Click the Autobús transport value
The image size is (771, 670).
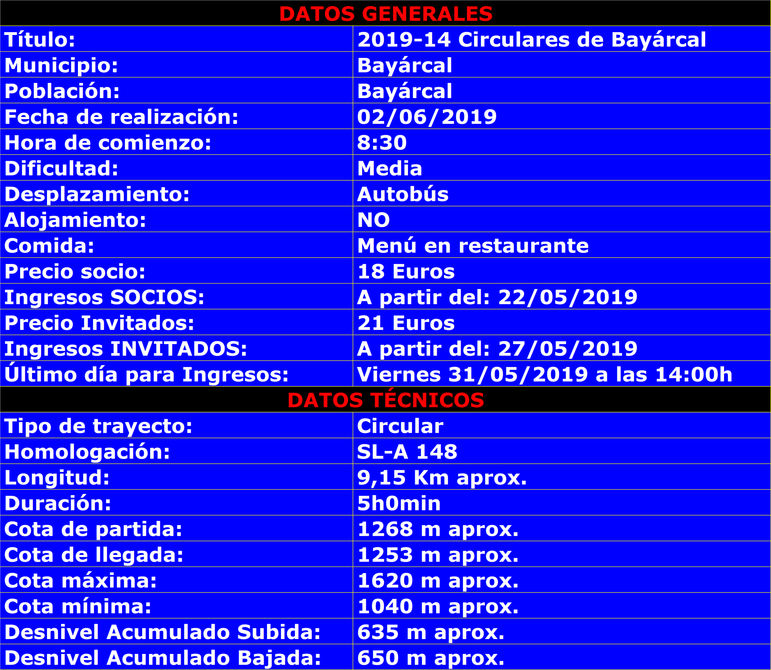(x=402, y=194)
